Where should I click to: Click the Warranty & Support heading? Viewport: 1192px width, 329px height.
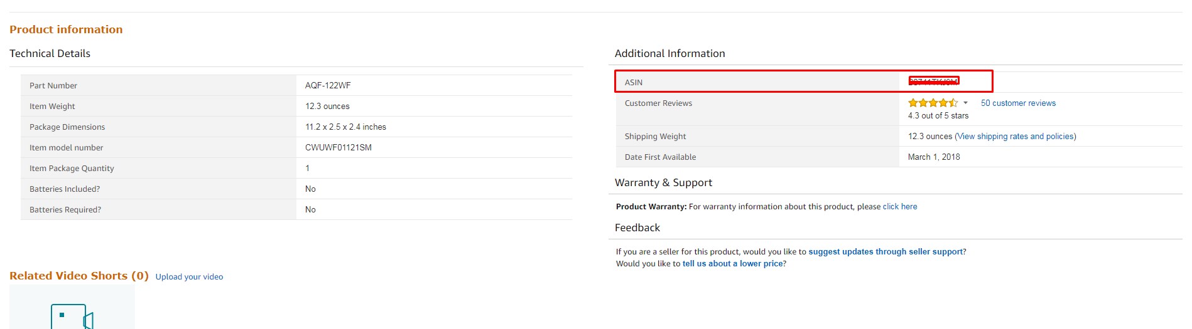click(663, 182)
